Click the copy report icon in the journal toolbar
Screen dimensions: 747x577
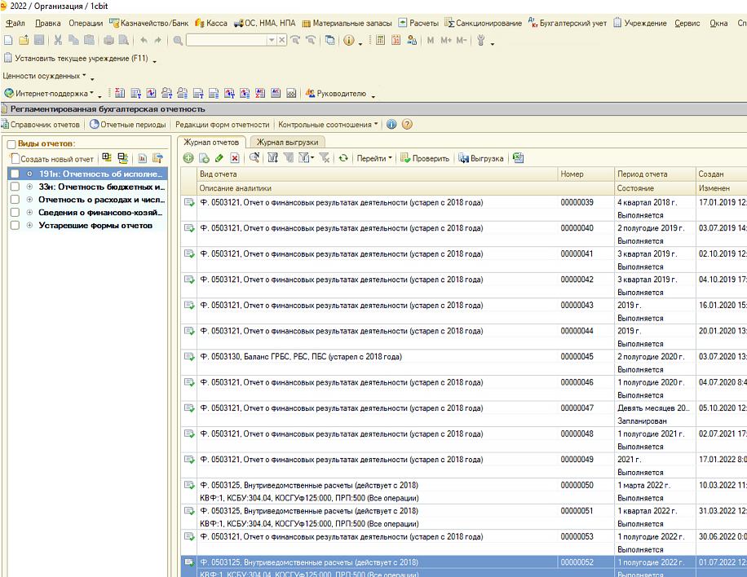point(204,158)
